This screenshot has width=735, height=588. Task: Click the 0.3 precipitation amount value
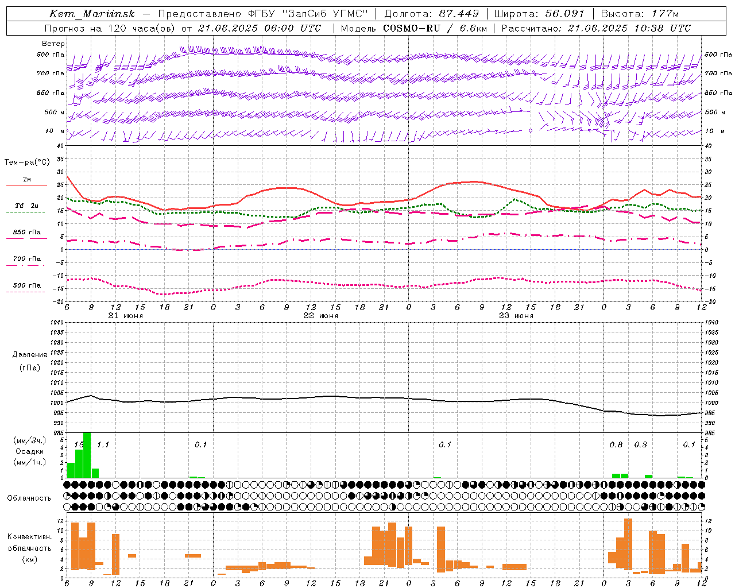pyautogui.click(x=640, y=445)
